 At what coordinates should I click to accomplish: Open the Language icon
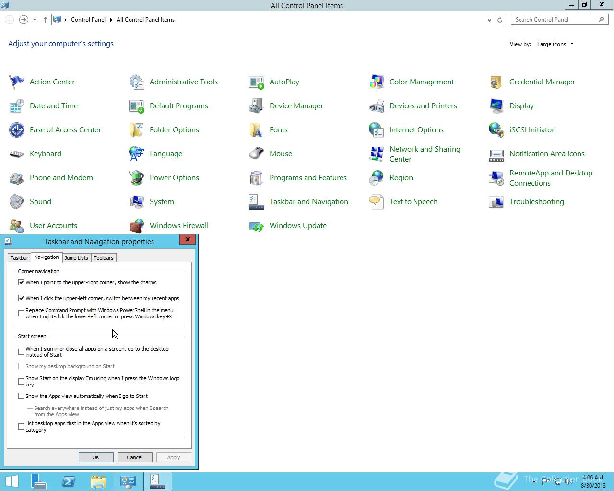[137, 154]
